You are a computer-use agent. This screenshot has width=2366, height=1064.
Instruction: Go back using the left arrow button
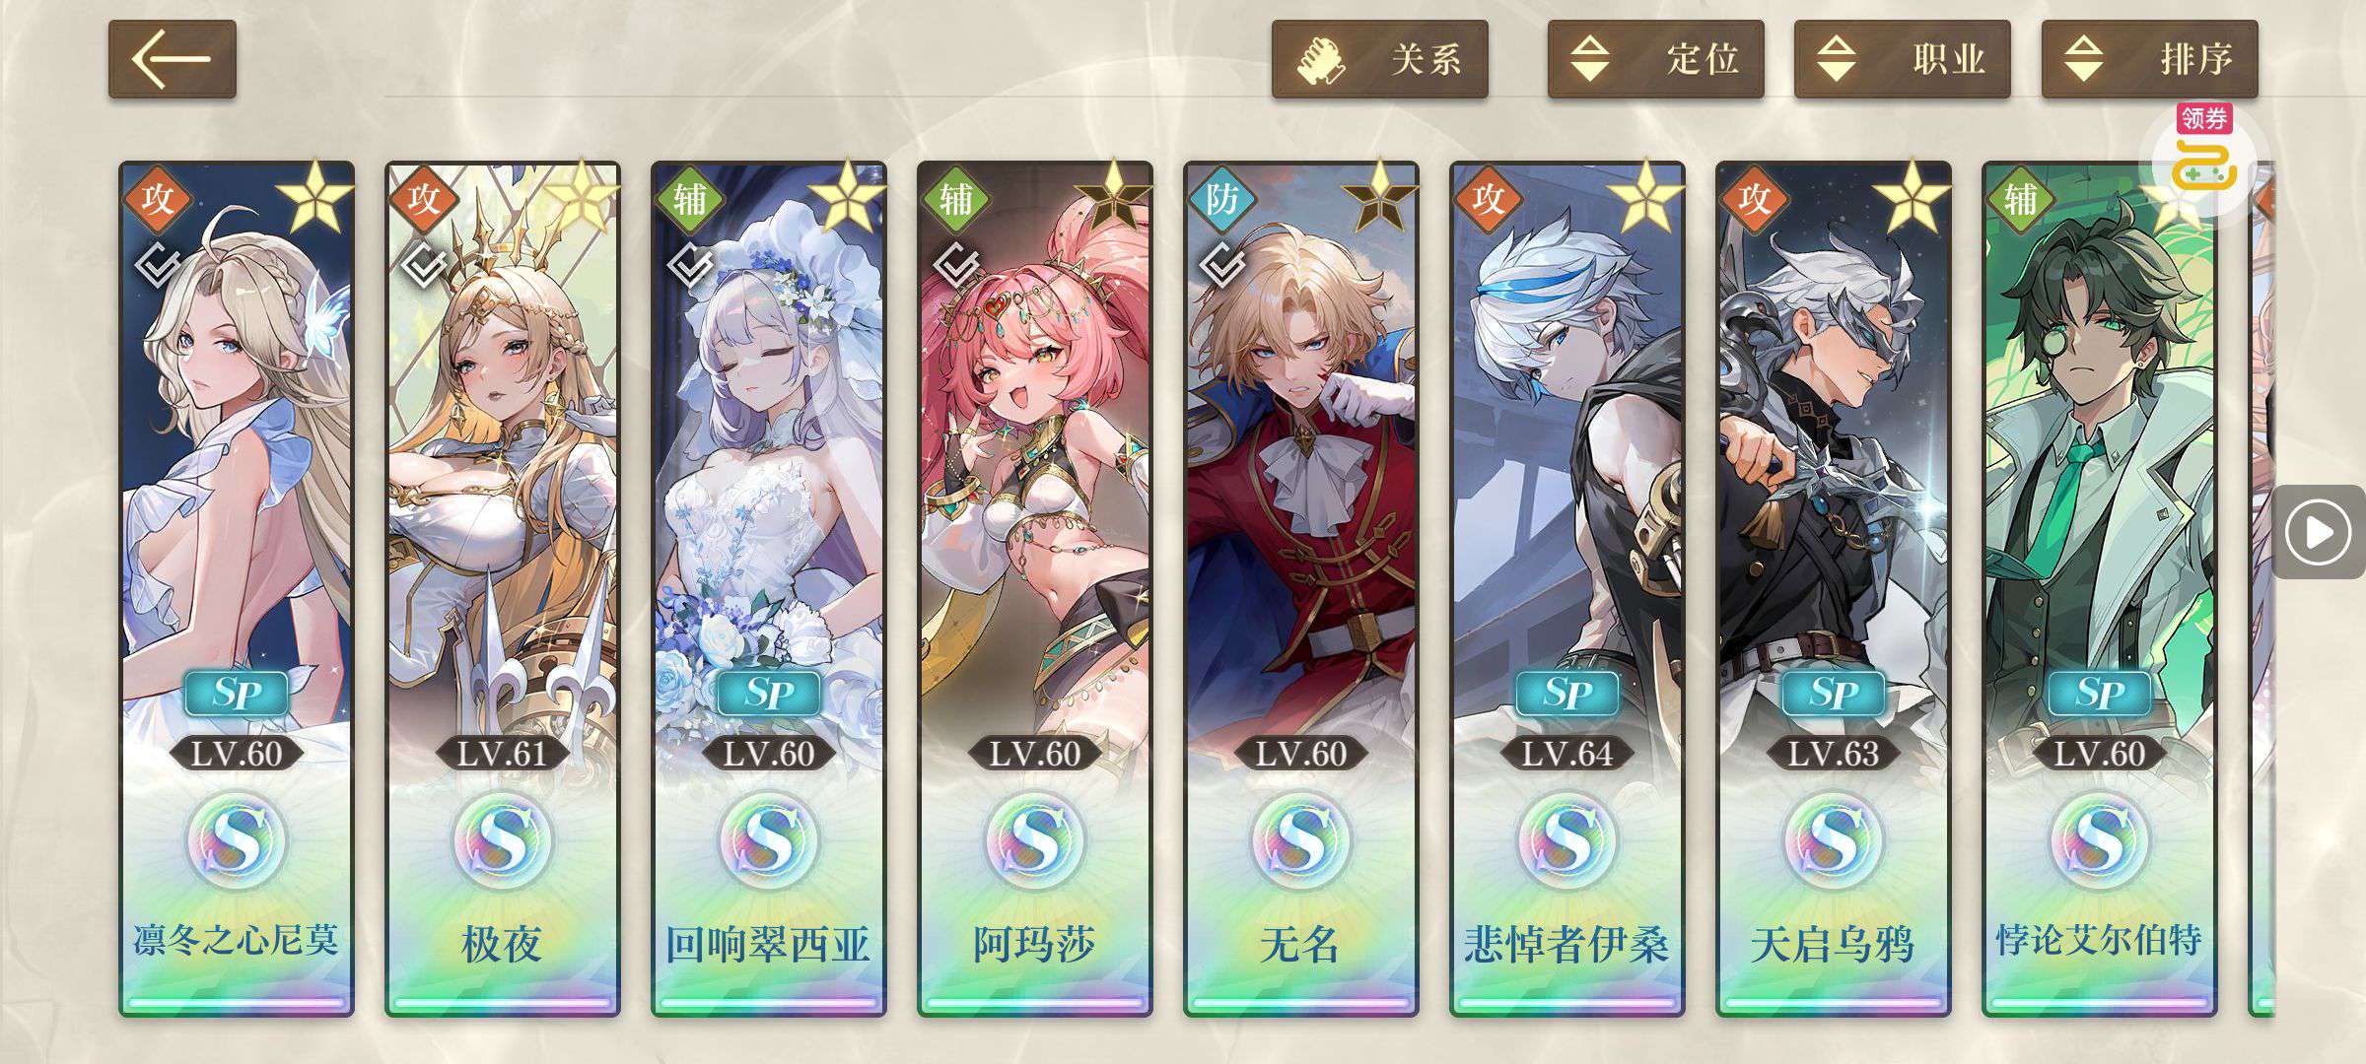172,59
